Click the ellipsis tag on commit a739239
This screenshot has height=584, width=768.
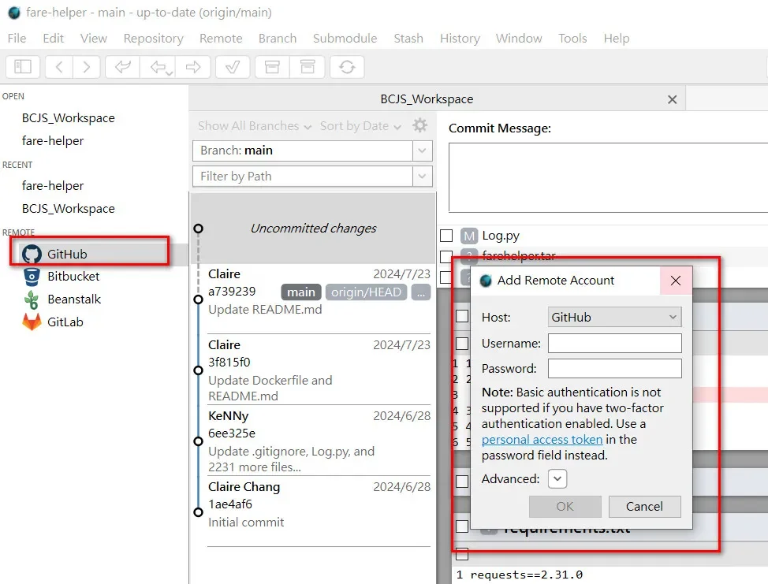click(x=421, y=292)
